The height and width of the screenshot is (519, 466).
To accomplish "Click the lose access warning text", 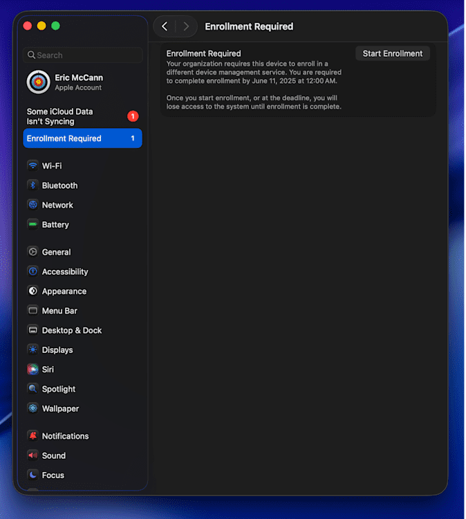I will (x=254, y=102).
